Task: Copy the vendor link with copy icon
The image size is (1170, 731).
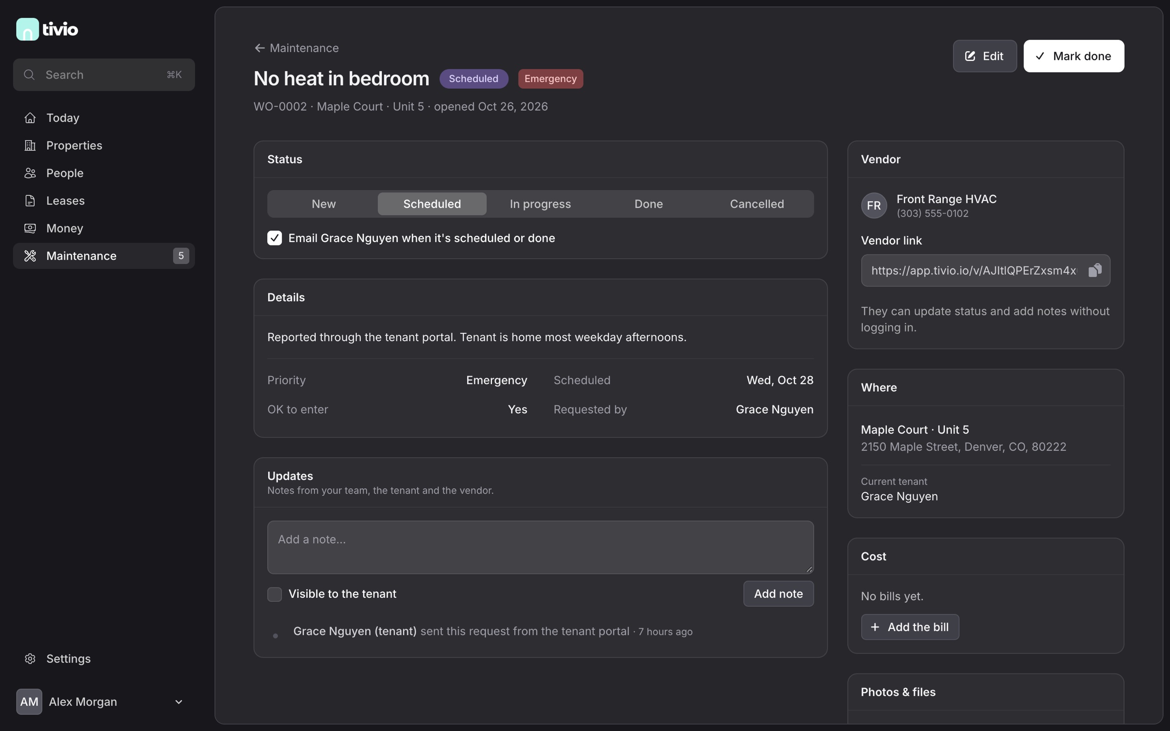Action: point(1095,270)
